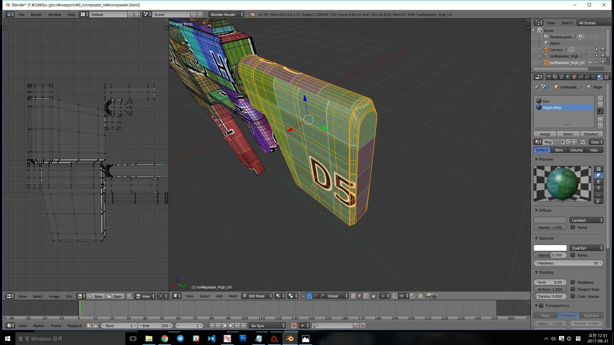This screenshot has width=614, height=345.
Task: Open the Edit Mode dropdown
Action: coord(257,296)
